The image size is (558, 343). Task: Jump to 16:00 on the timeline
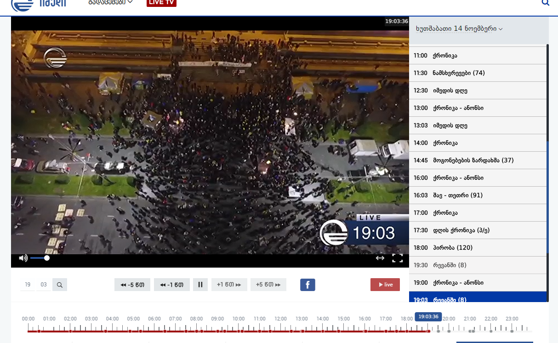pyautogui.click(x=364, y=319)
